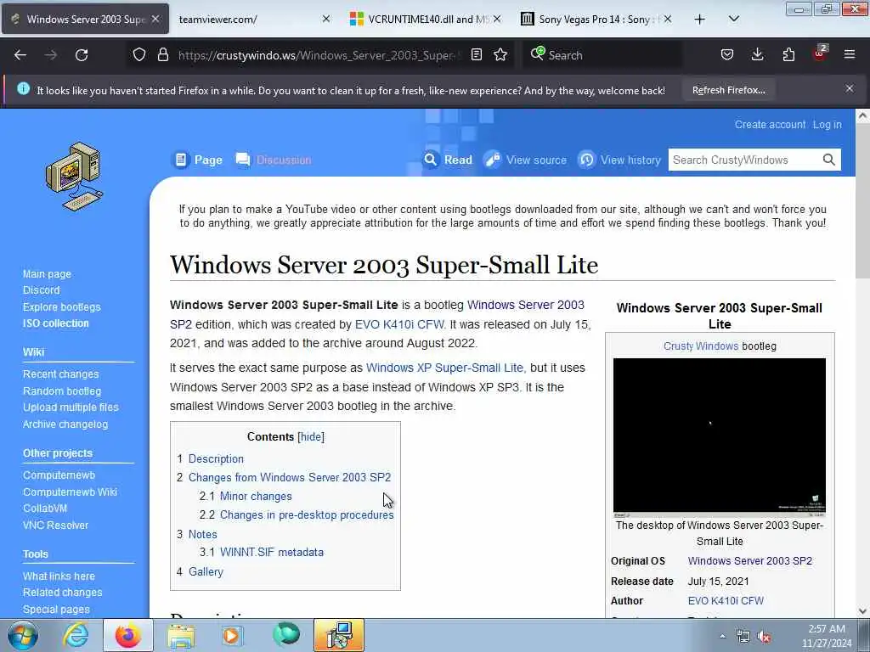870x652 pixels.
Task: Close the teamviewer.com tab
Action: (326, 19)
